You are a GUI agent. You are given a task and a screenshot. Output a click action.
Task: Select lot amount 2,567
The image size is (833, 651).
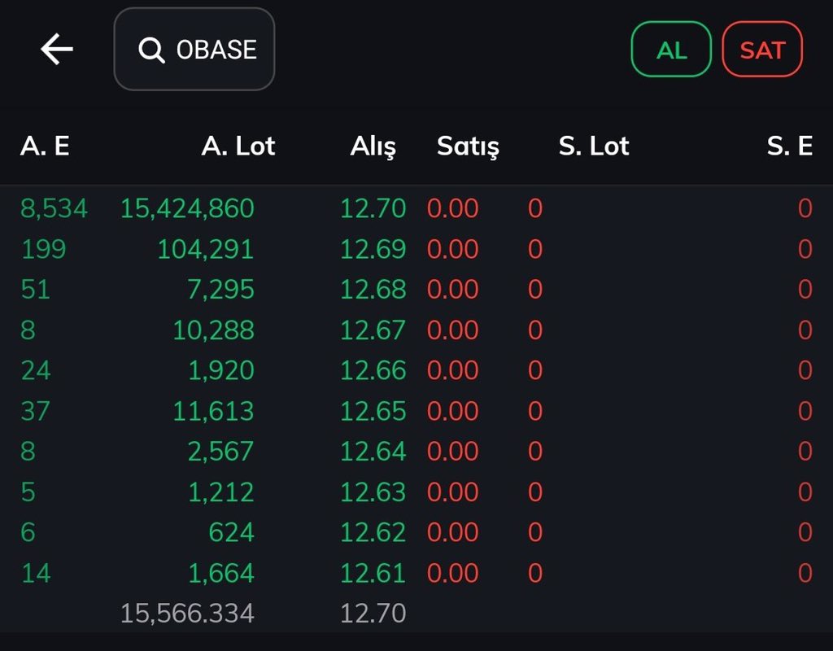(221, 452)
